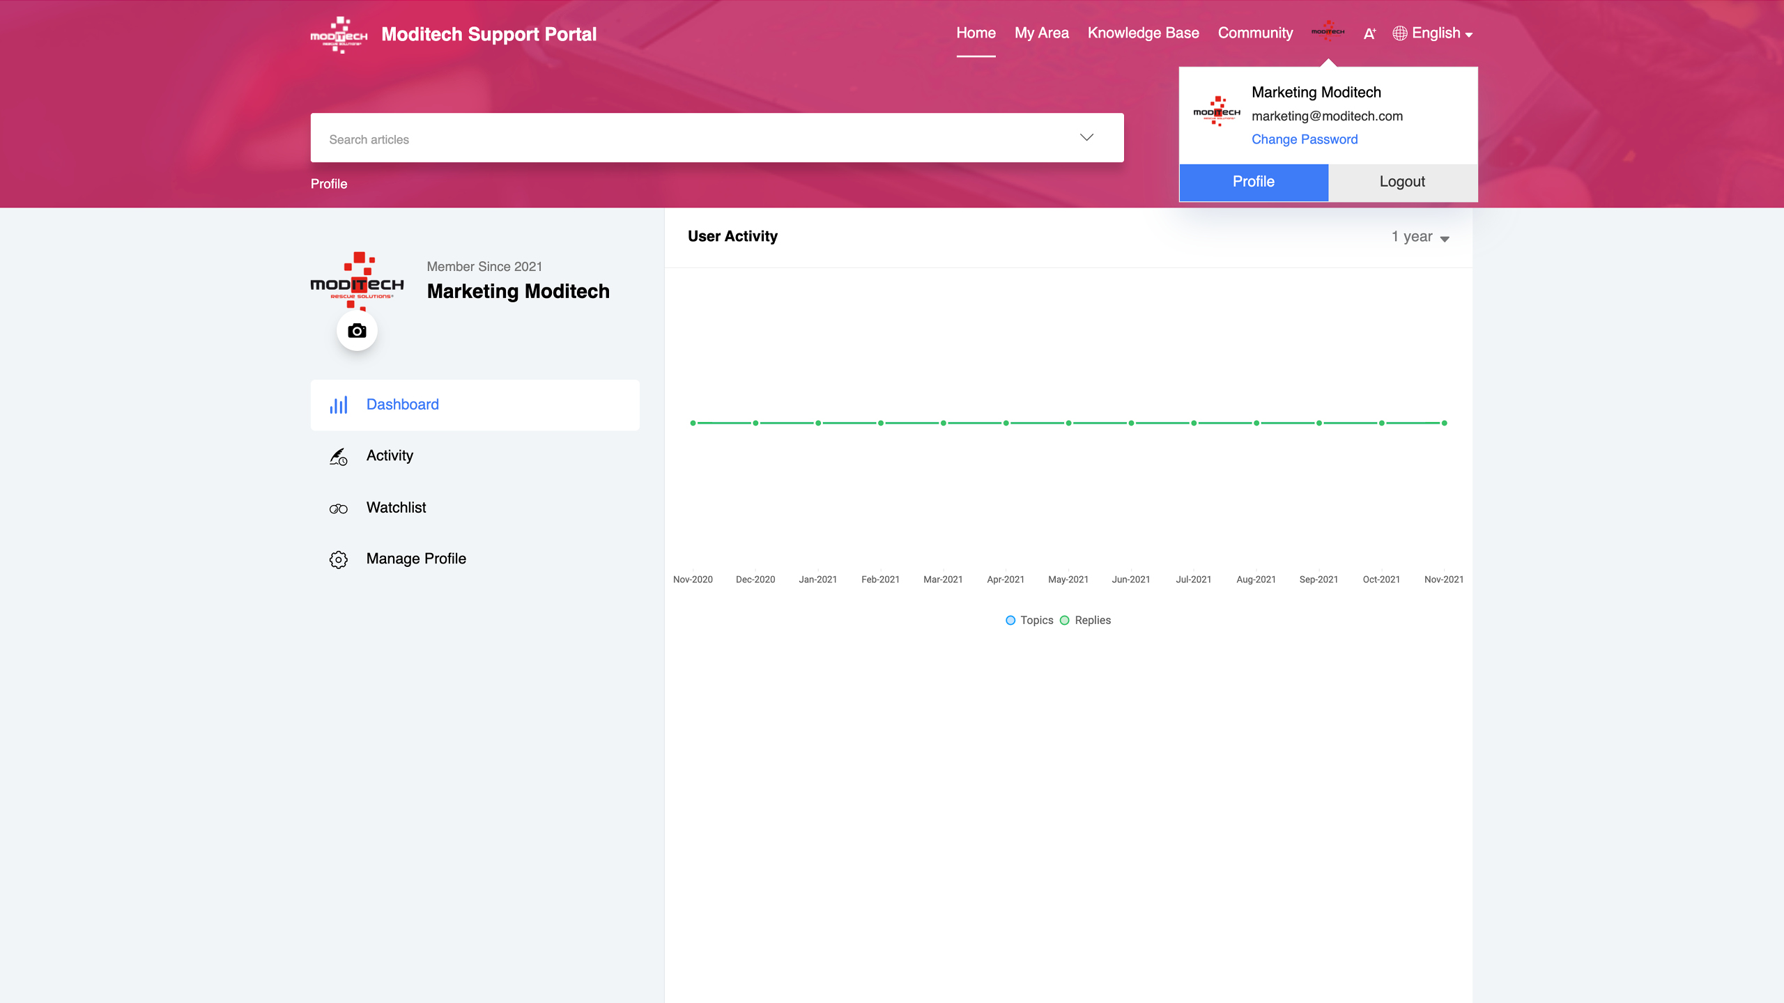Click the Aug-2021 chart data point
The image size is (1784, 1003).
click(1256, 423)
